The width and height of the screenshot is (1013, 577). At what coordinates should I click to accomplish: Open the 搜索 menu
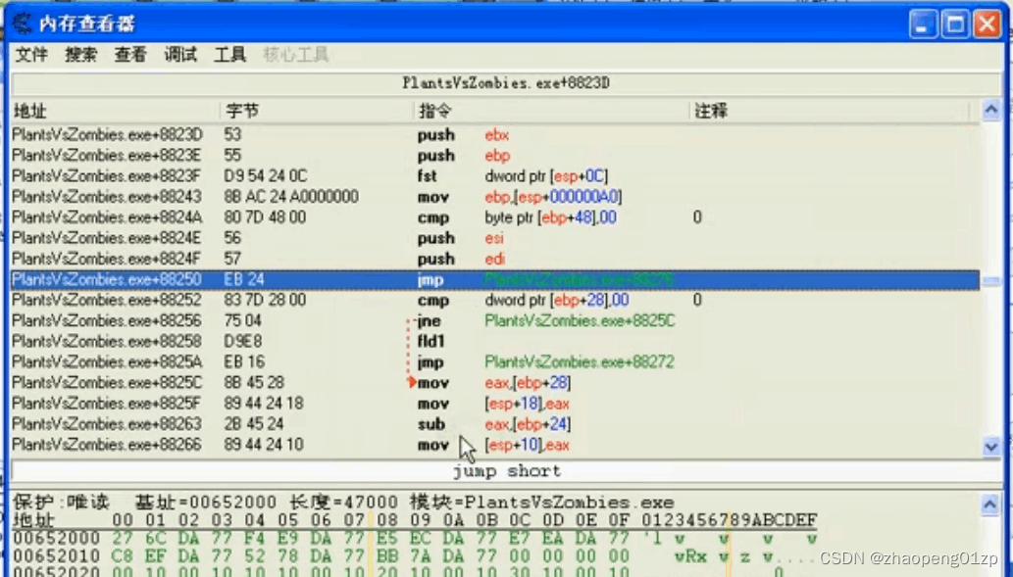tap(80, 55)
